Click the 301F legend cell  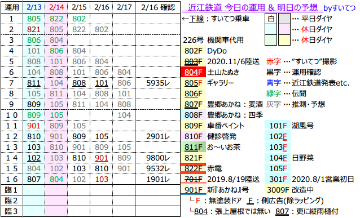pos(278,179)
